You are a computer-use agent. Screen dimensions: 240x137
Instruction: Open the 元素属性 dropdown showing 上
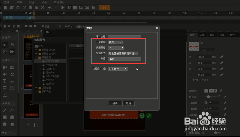point(116,48)
